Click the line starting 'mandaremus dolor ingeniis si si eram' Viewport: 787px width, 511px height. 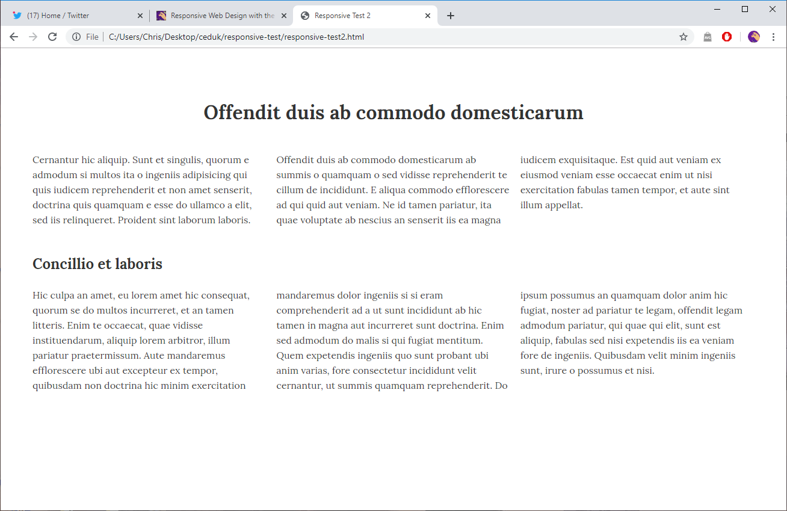tap(360, 296)
